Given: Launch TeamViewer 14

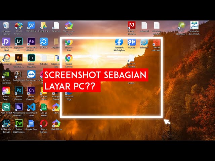Looking at the screenshot, I should point(31,74).
